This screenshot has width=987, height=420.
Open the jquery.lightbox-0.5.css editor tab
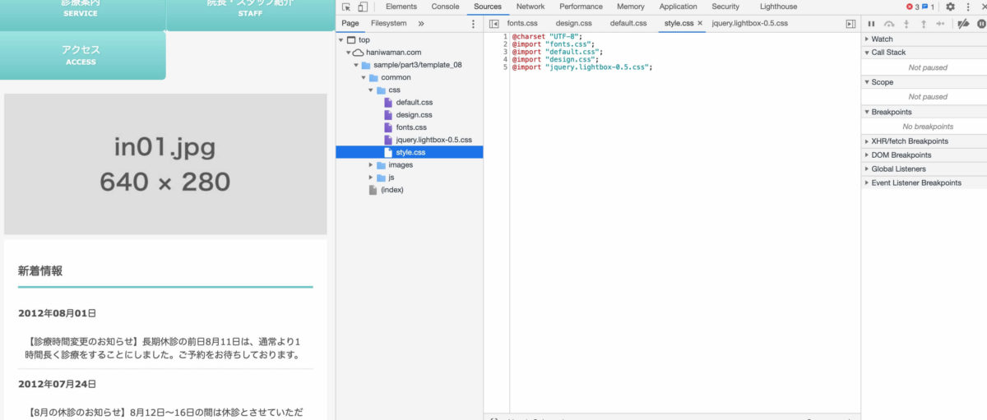coord(749,24)
